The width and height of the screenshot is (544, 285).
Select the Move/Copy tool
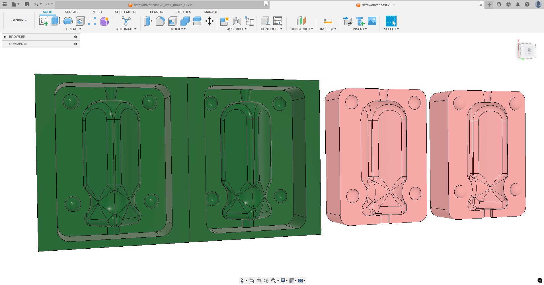[x=210, y=21]
